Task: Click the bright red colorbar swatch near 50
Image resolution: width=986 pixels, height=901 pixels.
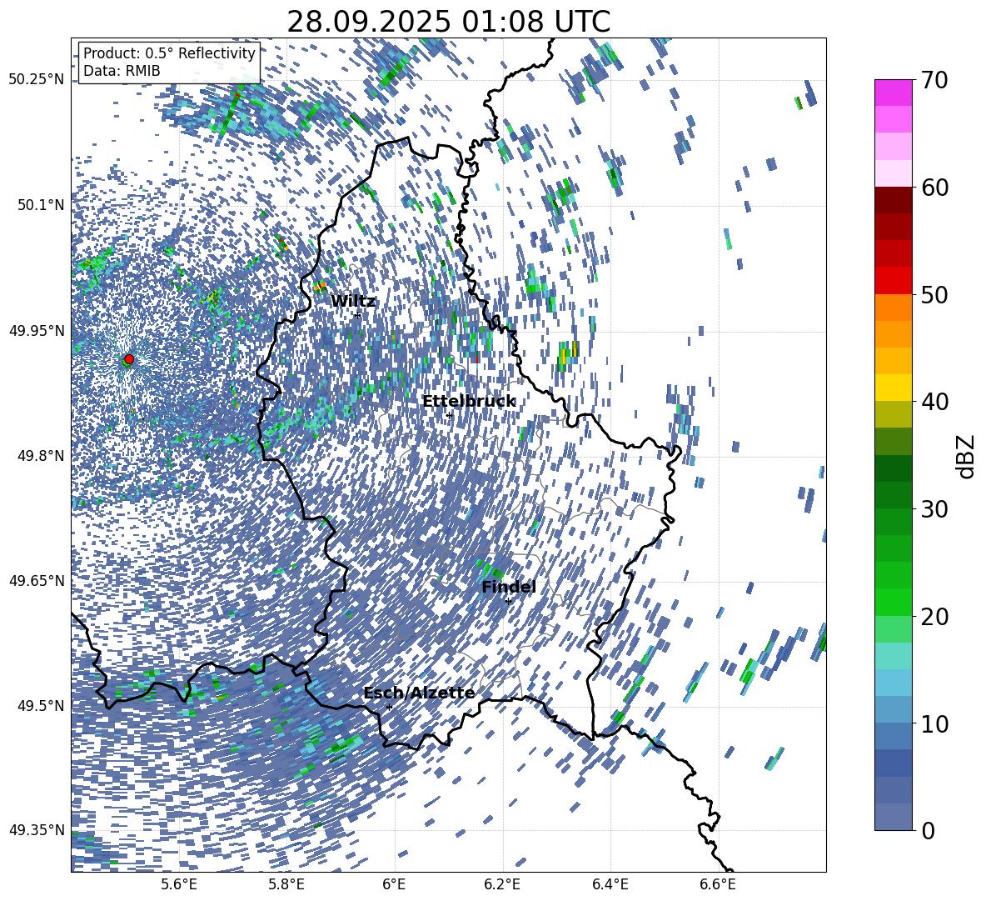Action: point(894,281)
